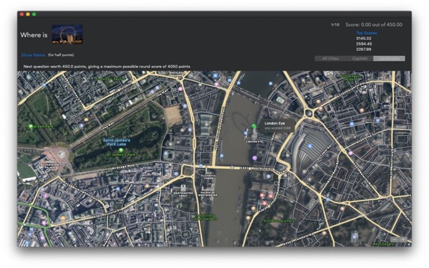Click the green London Eye answer pin
The image size is (429, 268).
click(x=254, y=126)
